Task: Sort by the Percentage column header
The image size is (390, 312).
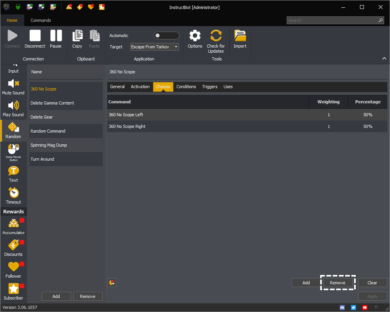Action: tap(368, 102)
